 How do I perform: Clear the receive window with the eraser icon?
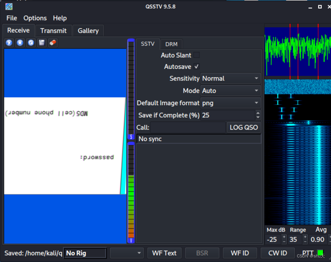[53, 43]
